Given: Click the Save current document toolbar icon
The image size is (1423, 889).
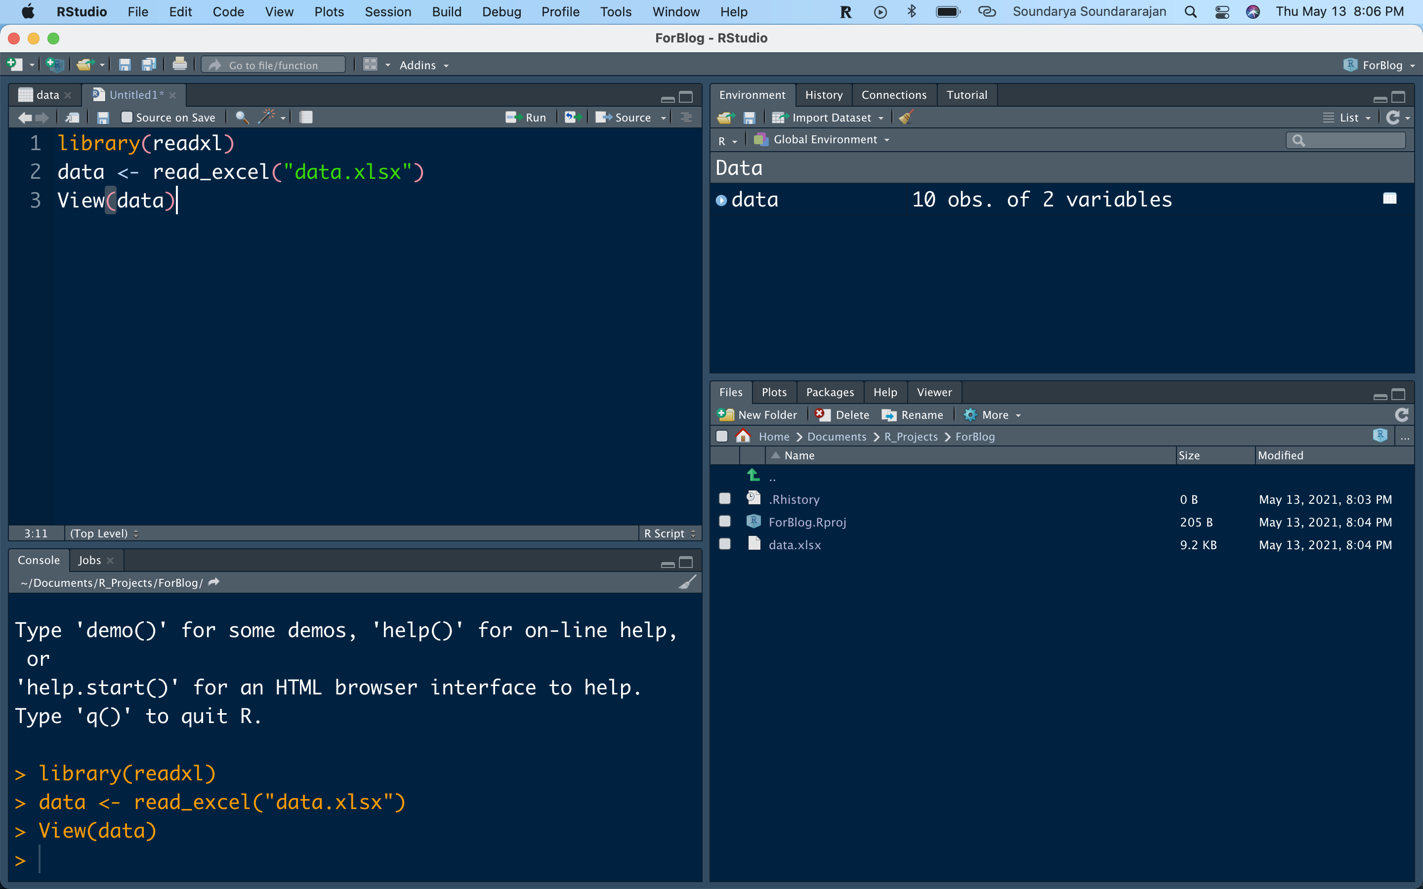Looking at the screenshot, I should point(124,65).
